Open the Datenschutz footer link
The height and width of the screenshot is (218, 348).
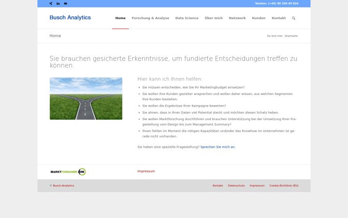236,186
